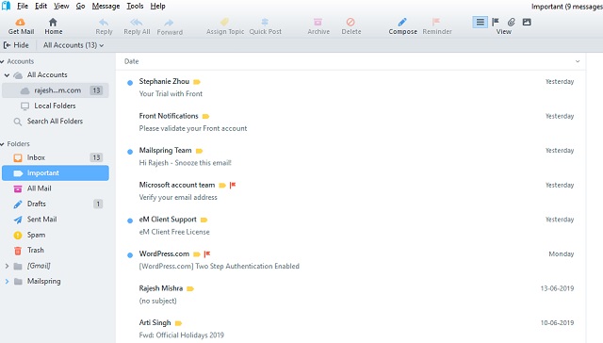This screenshot has width=603, height=343.
Task: Click unread dot on Stephanie Zhou message
Action: point(130,83)
